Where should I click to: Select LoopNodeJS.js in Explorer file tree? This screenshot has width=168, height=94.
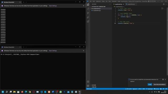[101, 9]
